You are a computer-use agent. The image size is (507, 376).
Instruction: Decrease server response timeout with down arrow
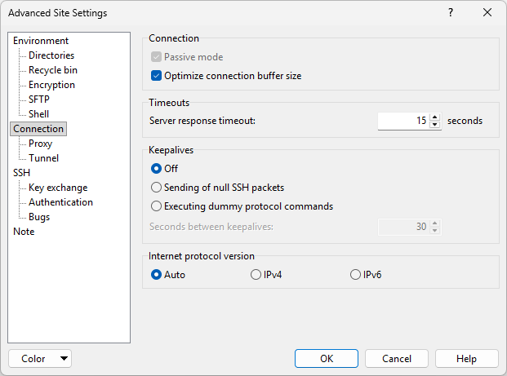(435, 125)
